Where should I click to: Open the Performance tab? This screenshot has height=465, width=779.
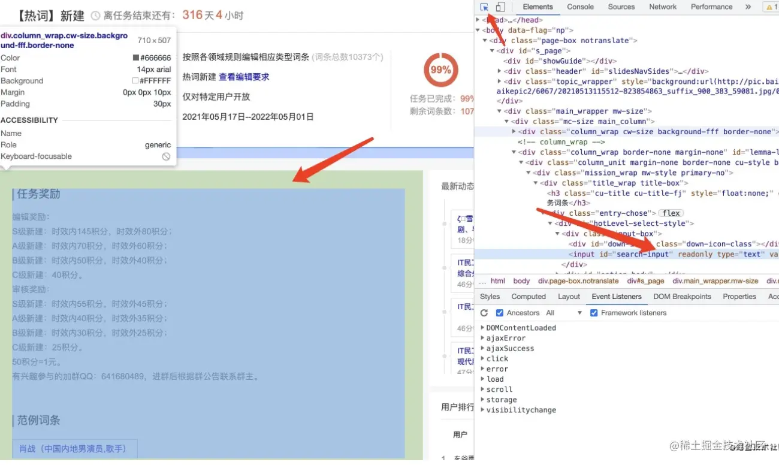[711, 7]
